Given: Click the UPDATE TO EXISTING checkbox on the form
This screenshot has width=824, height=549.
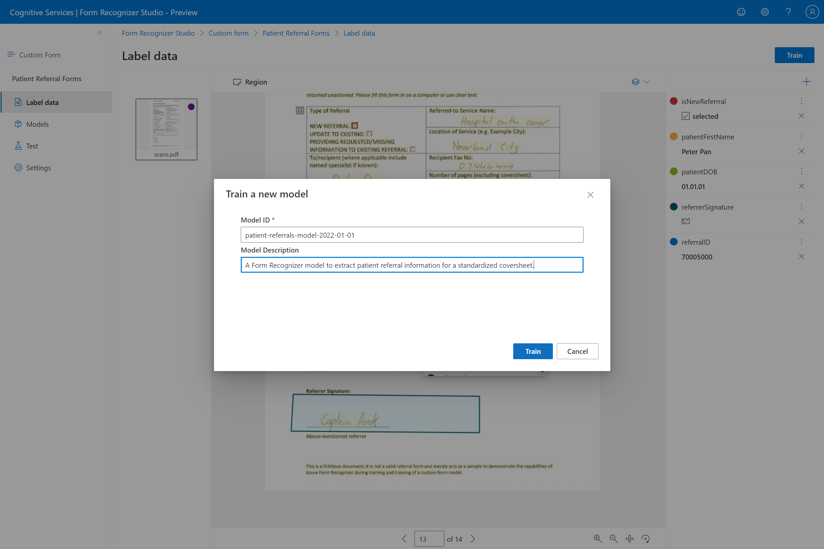Looking at the screenshot, I should 369,134.
